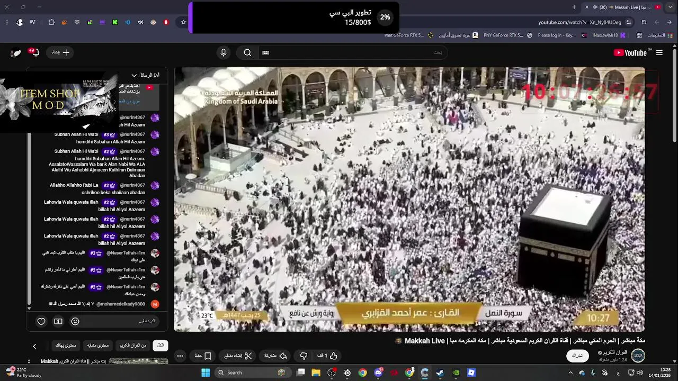Select the 'Content for you' filter chip
Image resolution: width=678 pixels, height=381 pixels.
tap(66, 345)
